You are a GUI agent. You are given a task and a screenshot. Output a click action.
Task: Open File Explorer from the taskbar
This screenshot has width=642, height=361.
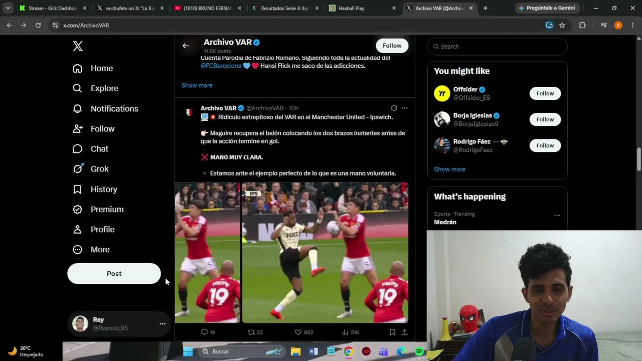pos(295,351)
